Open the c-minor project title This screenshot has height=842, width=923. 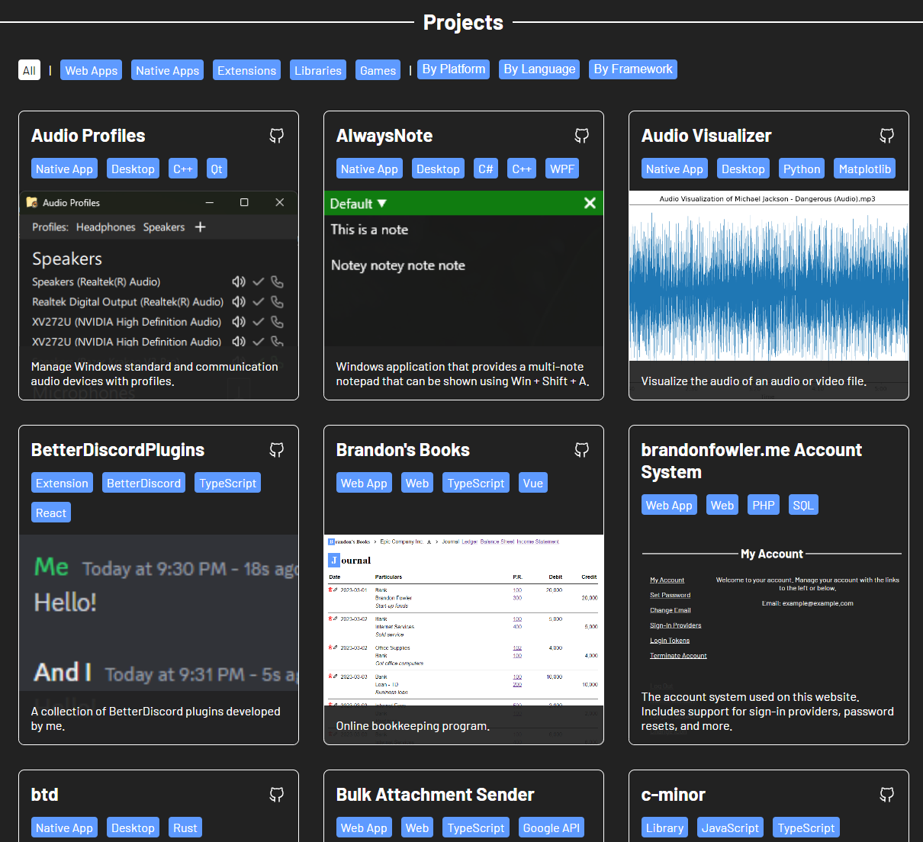coord(674,795)
